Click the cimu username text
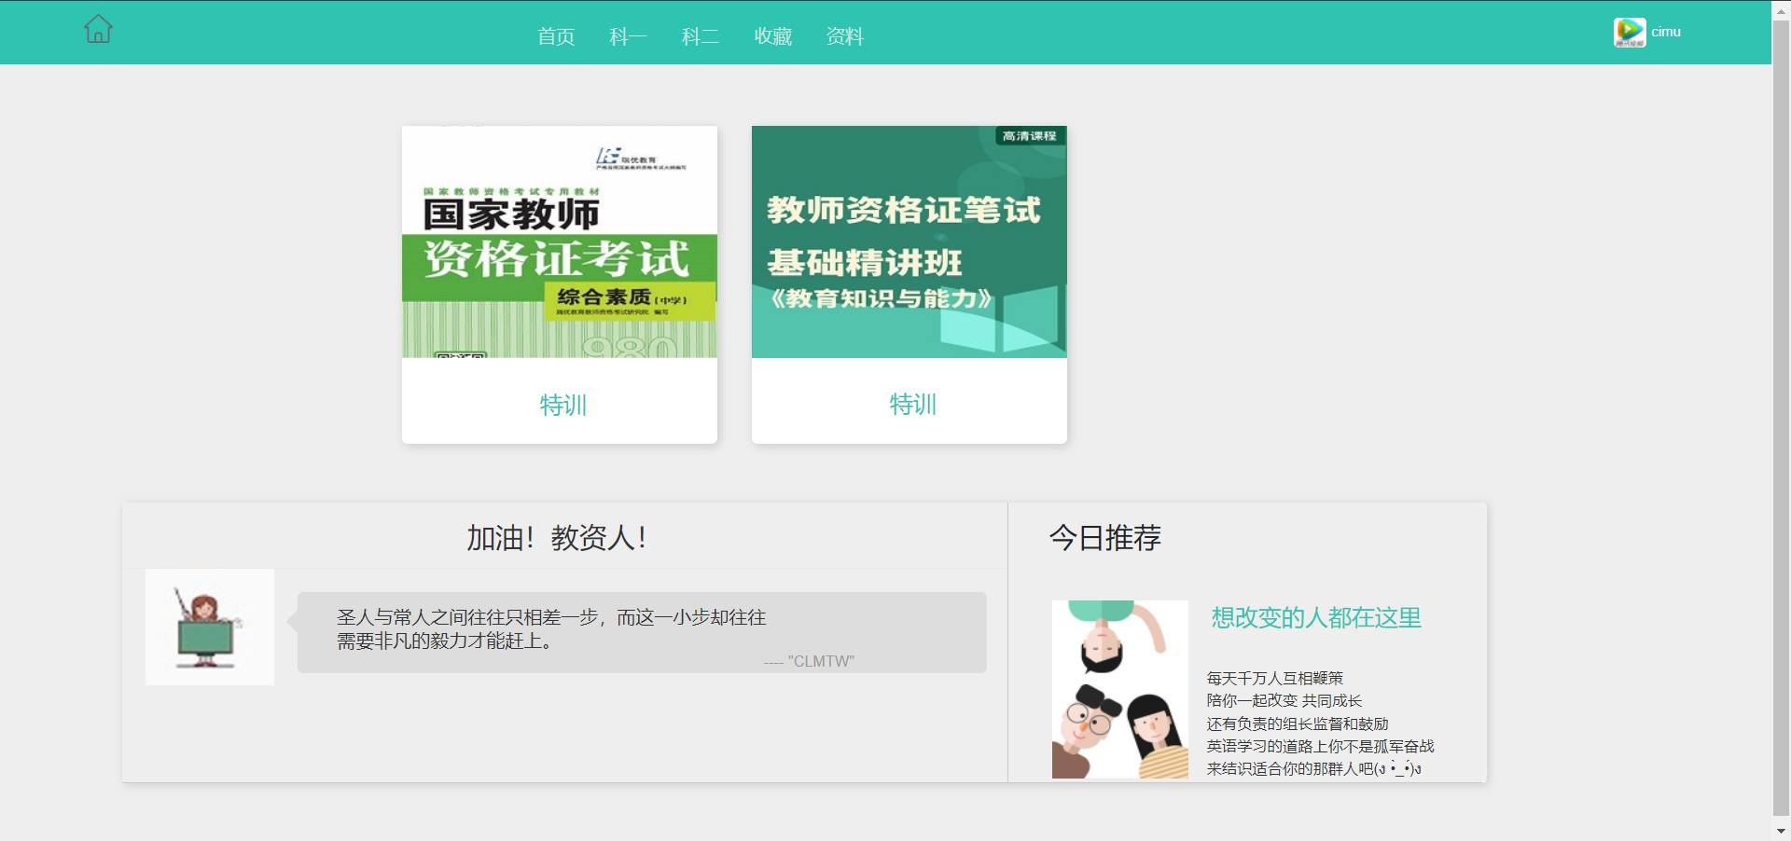 pos(1666,32)
